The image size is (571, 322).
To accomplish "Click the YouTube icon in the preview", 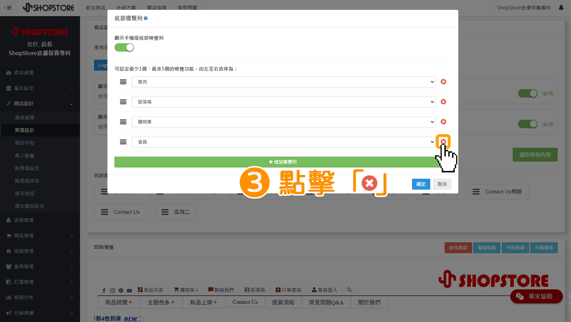I will click(x=129, y=290).
